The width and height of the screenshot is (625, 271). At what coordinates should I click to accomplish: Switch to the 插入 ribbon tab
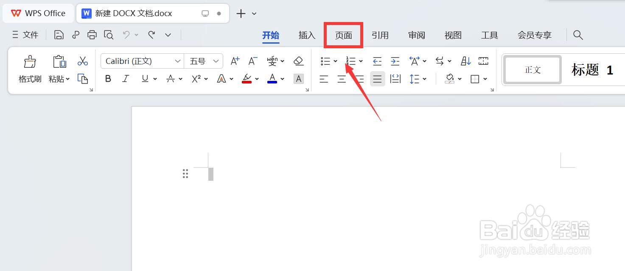[306, 35]
